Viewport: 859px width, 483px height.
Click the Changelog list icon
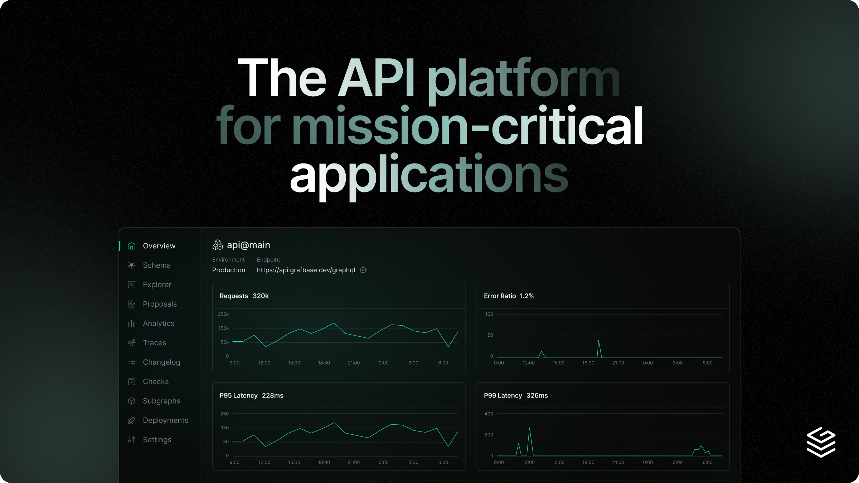pyautogui.click(x=132, y=362)
